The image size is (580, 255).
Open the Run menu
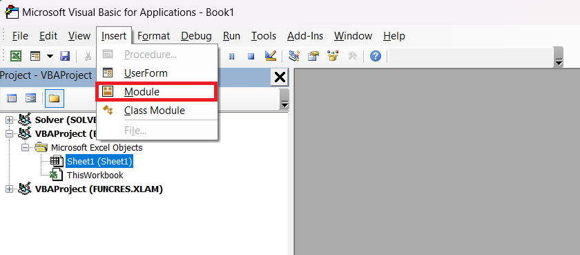point(231,36)
